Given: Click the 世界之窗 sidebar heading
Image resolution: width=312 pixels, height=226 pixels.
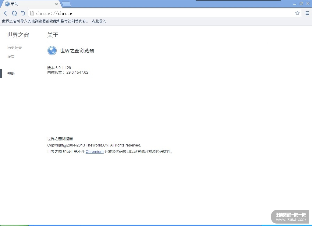Looking at the screenshot, I should (18, 35).
